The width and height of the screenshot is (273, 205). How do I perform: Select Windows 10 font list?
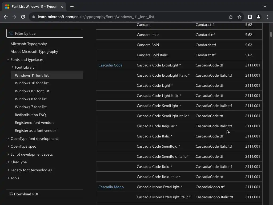32,83
